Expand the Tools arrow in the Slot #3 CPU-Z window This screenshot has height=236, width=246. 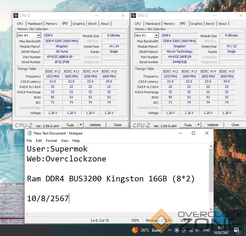click(81, 125)
